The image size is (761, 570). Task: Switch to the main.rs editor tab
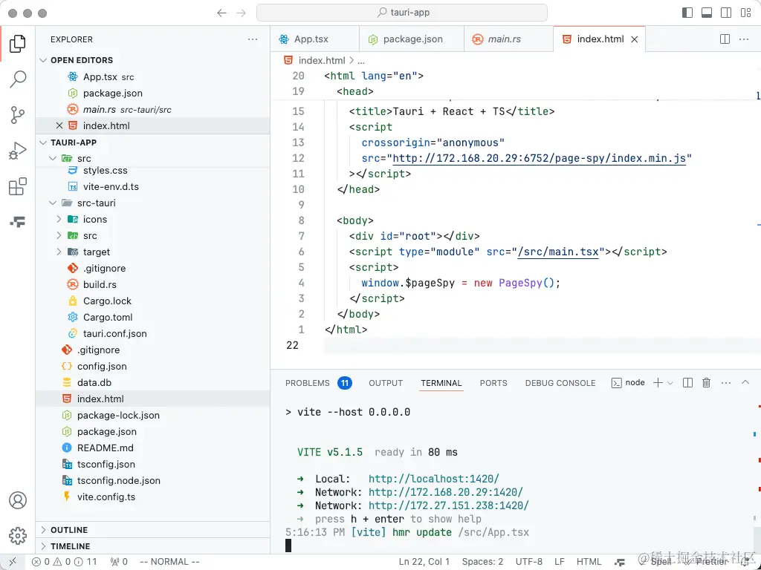click(508, 39)
